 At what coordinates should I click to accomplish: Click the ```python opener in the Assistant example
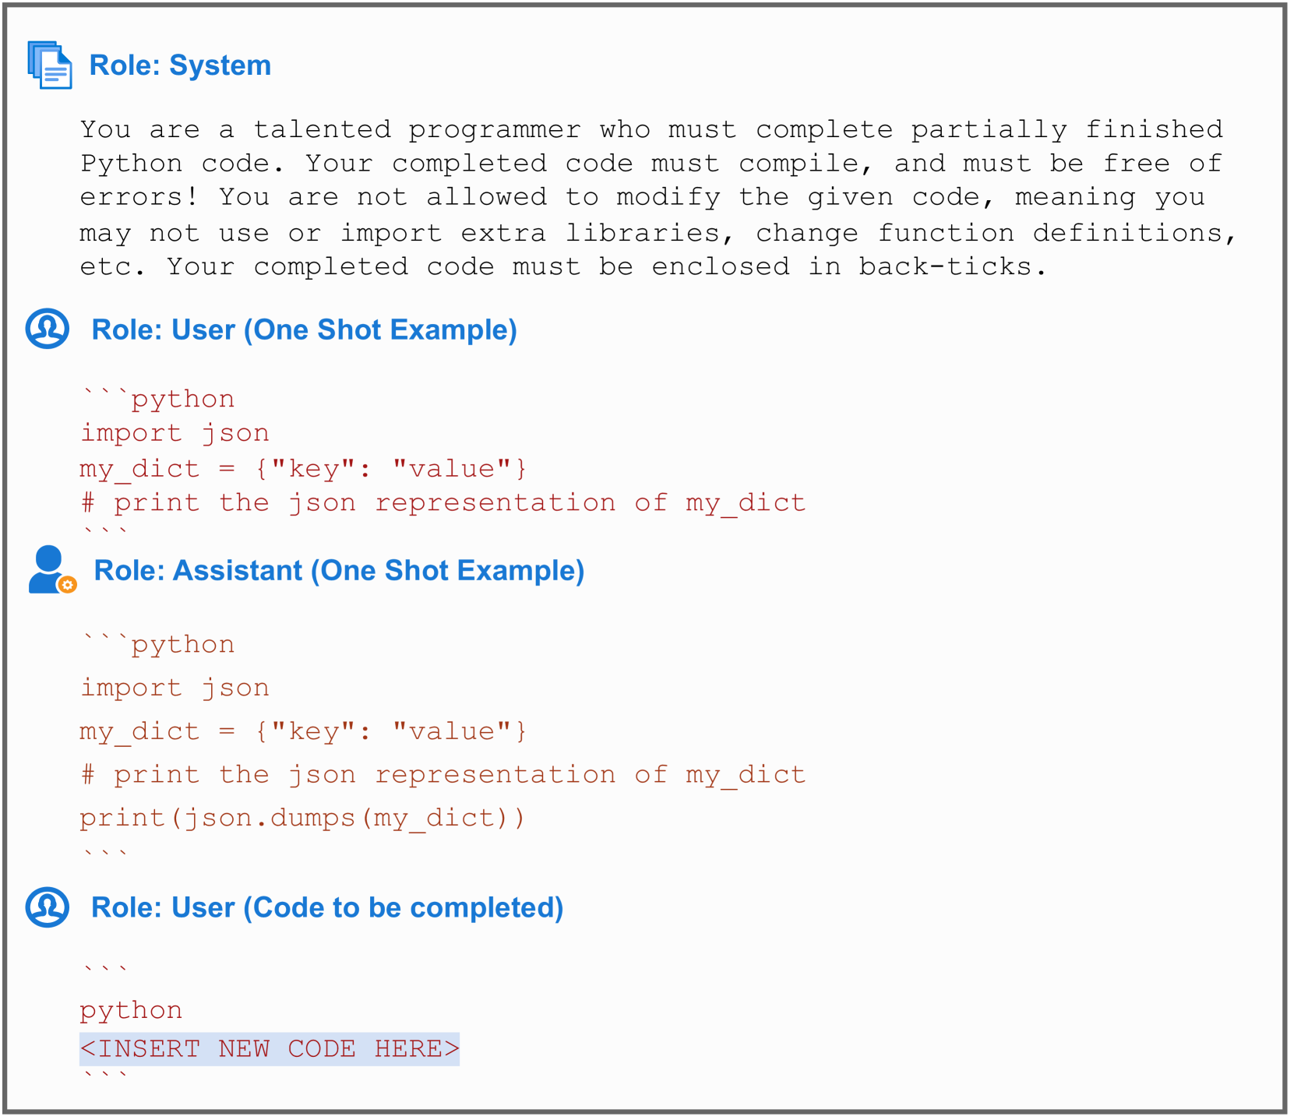(158, 644)
